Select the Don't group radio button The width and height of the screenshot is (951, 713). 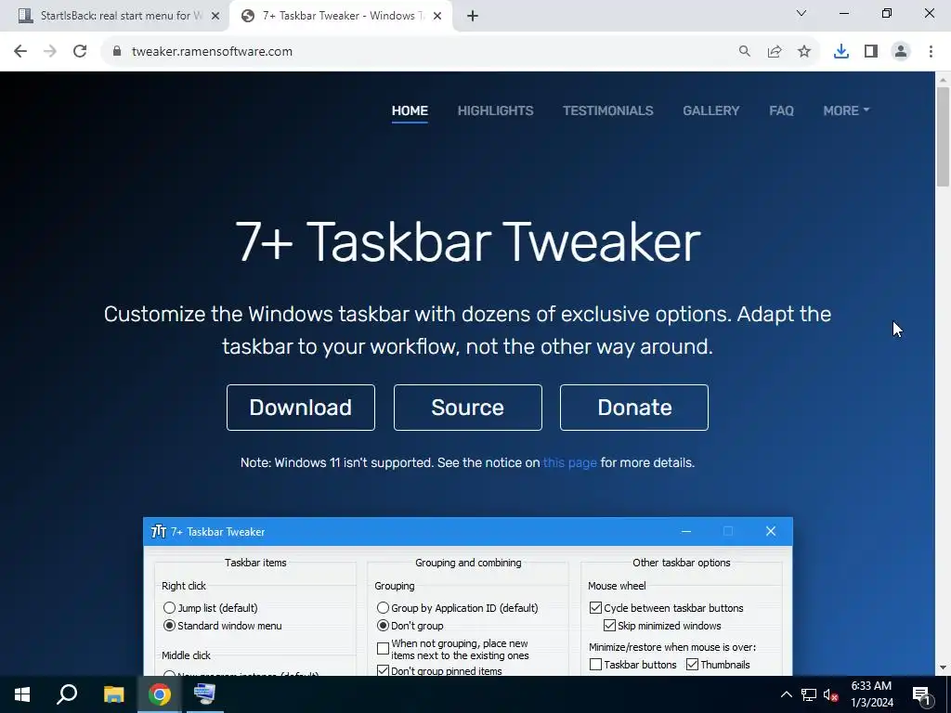click(383, 626)
